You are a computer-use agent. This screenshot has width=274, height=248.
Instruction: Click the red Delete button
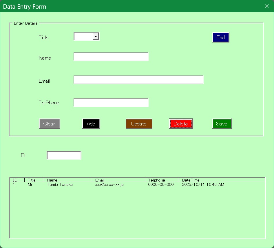[181, 124]
